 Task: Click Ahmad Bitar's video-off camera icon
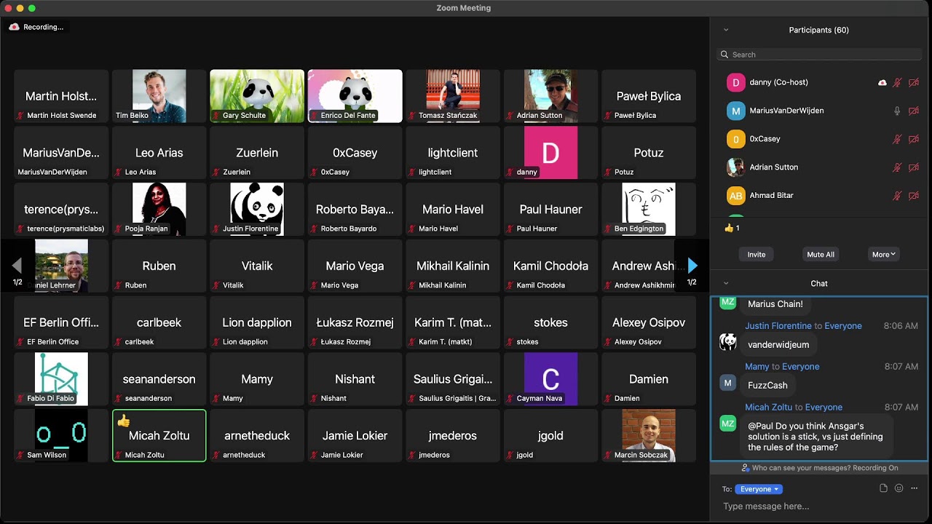(914, 196)
